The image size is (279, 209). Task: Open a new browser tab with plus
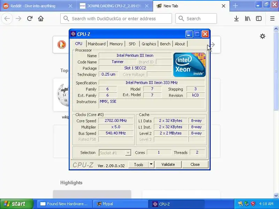click(235, 6)
